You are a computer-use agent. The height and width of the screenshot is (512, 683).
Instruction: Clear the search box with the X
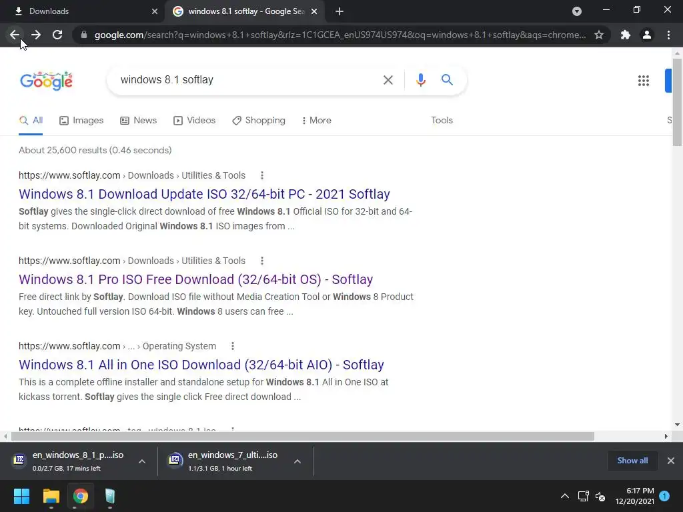(388, 80)
